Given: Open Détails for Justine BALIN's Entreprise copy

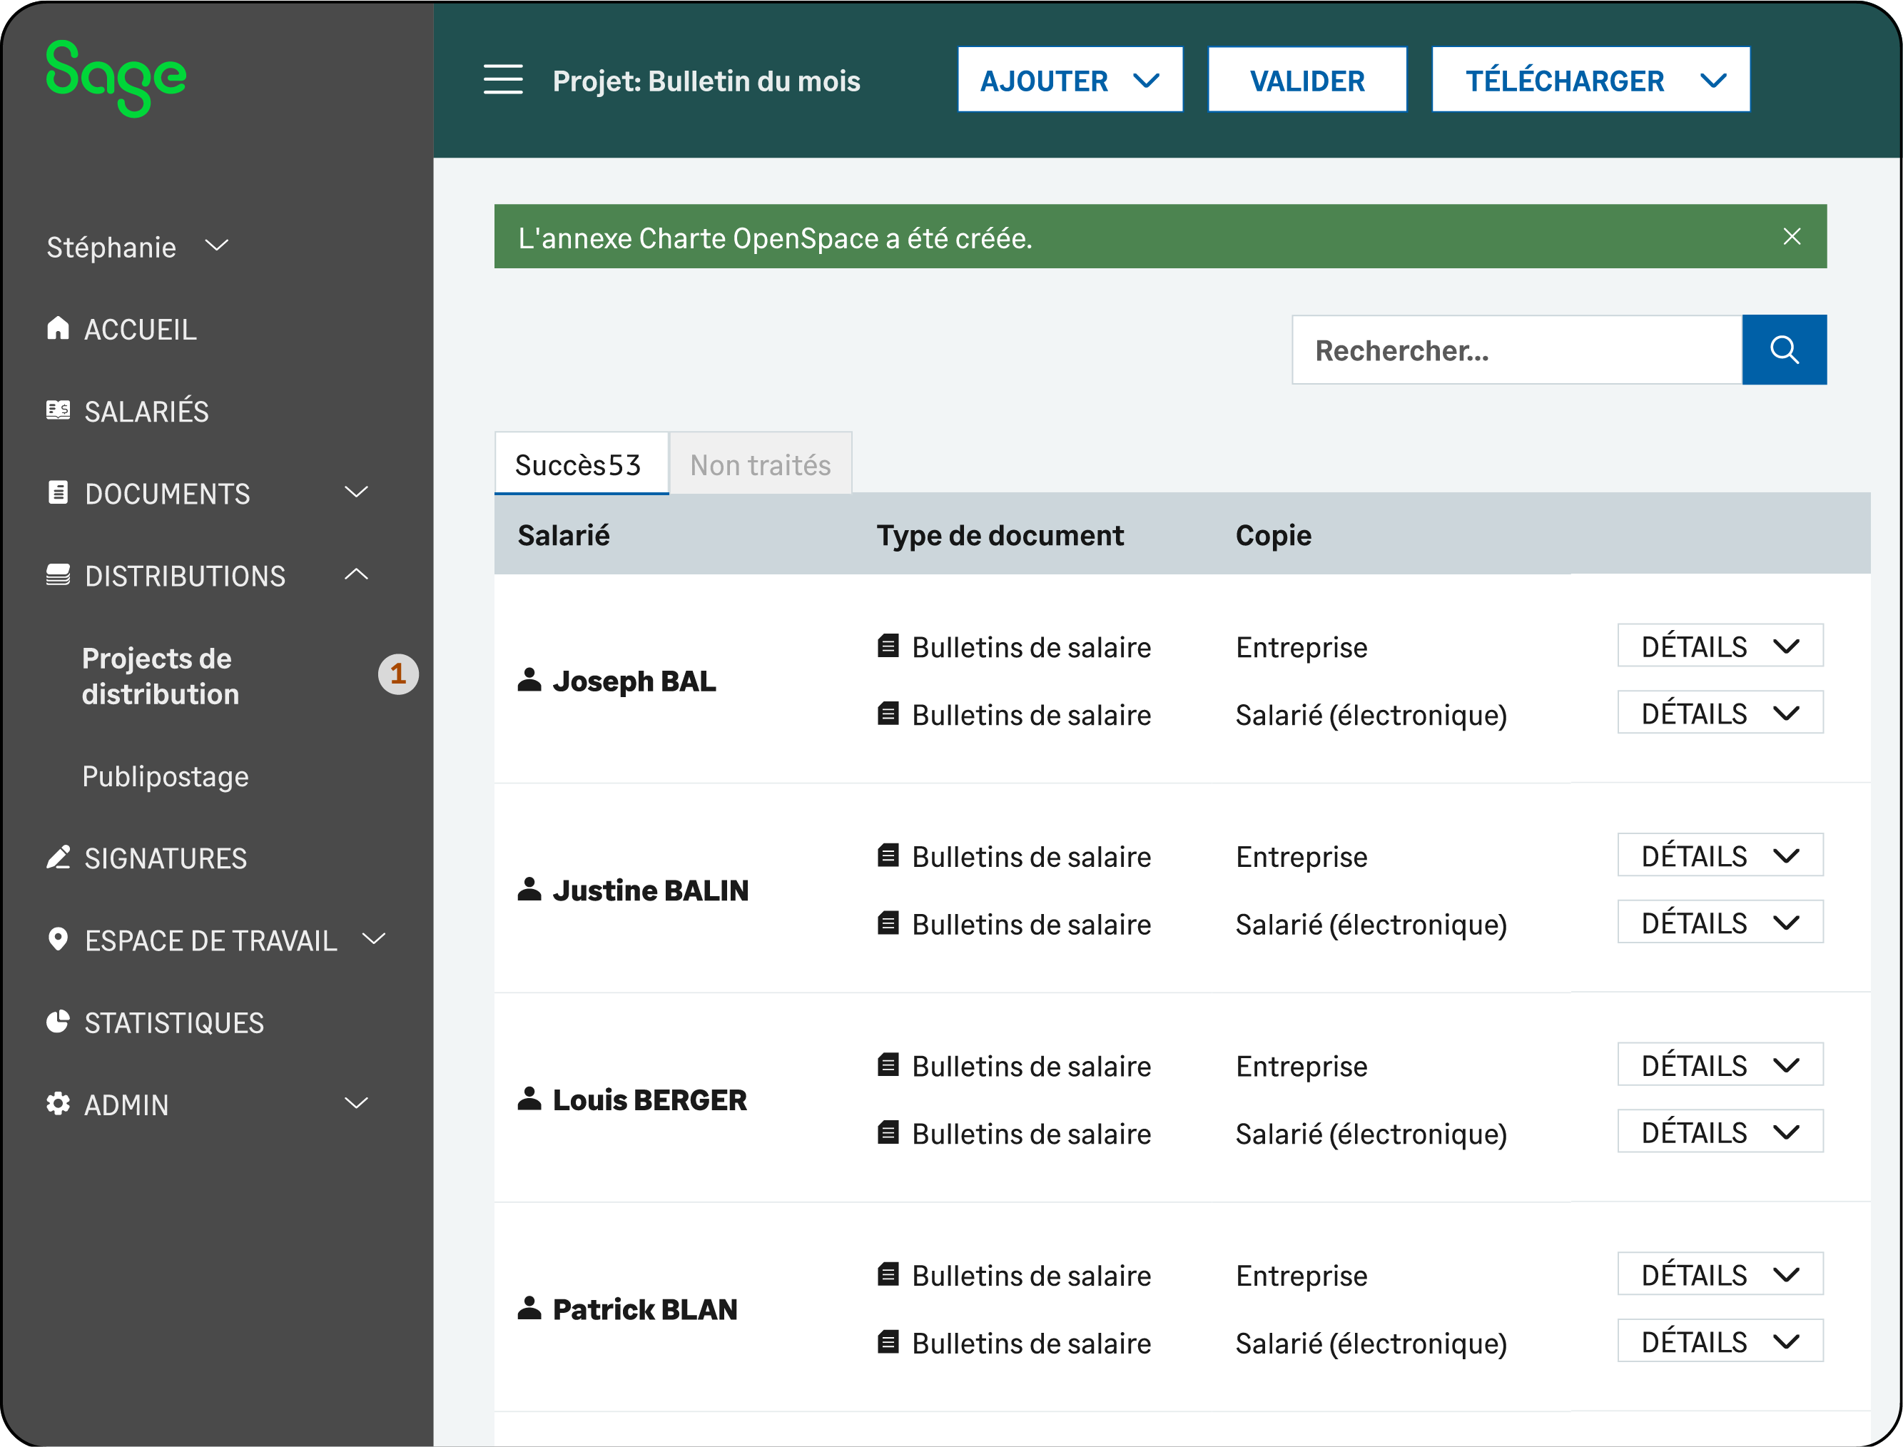Looking at the screenshot, I should click(1720, 854).
